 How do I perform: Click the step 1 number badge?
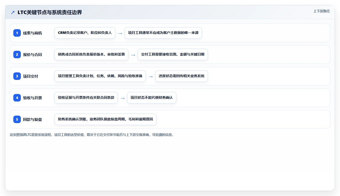coord(17,33)
